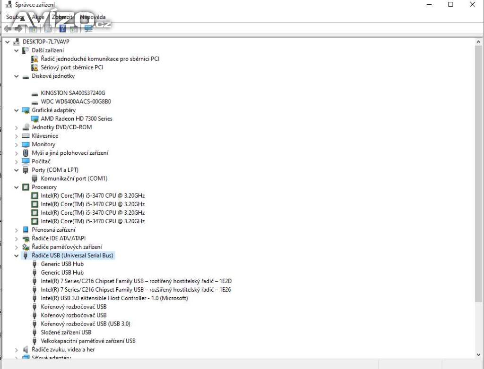
Task: Click the Diskové jednotky drive category icon
Action: tap(26, 76)
